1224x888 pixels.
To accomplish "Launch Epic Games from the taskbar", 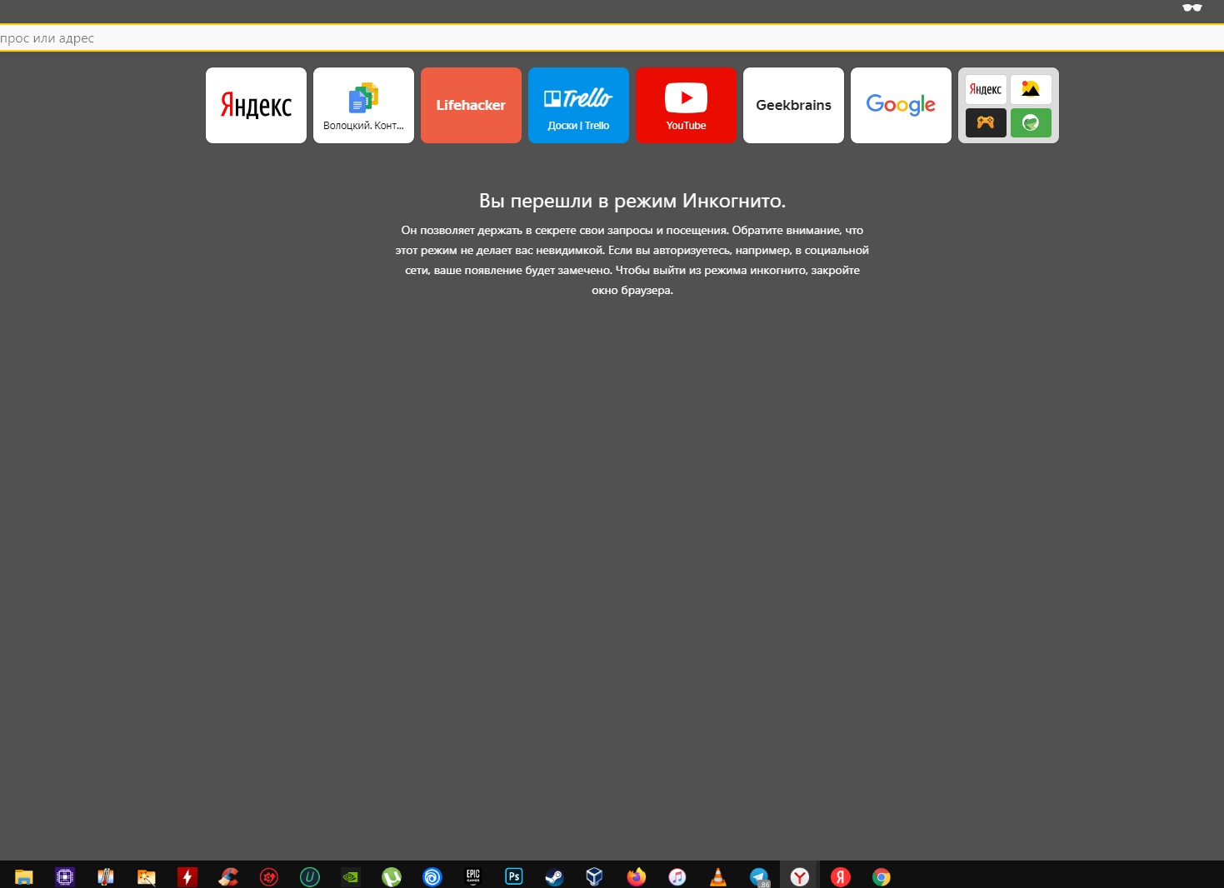I will [x=472, y=876].
